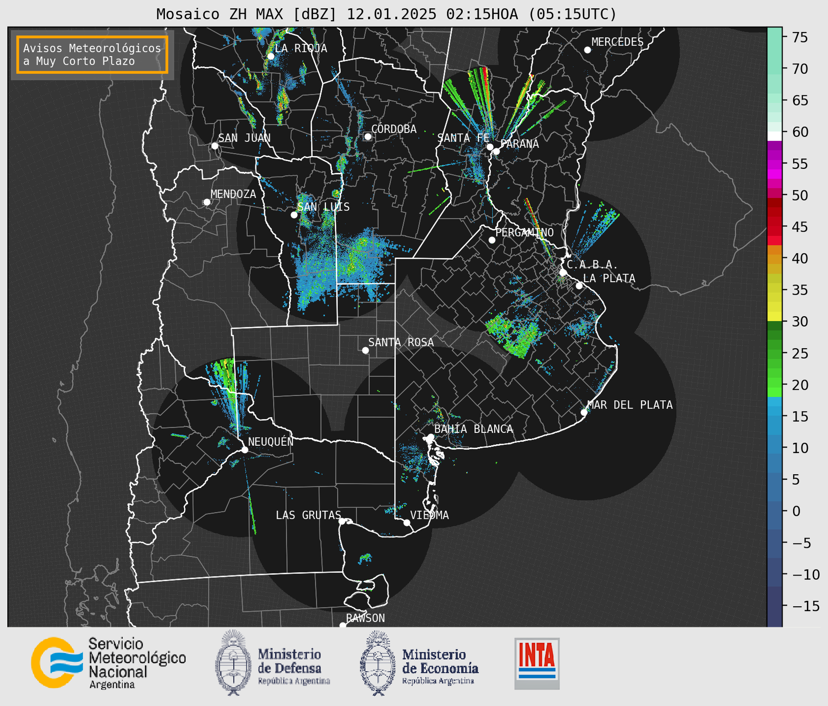The height and width of the screenshot is (706, 828).
Task: Select the SANTA ROSA city dot
Action: point(365,351)
